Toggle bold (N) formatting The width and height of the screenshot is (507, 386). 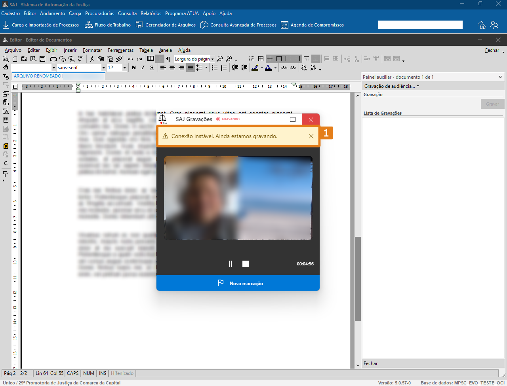coord(134,68)
